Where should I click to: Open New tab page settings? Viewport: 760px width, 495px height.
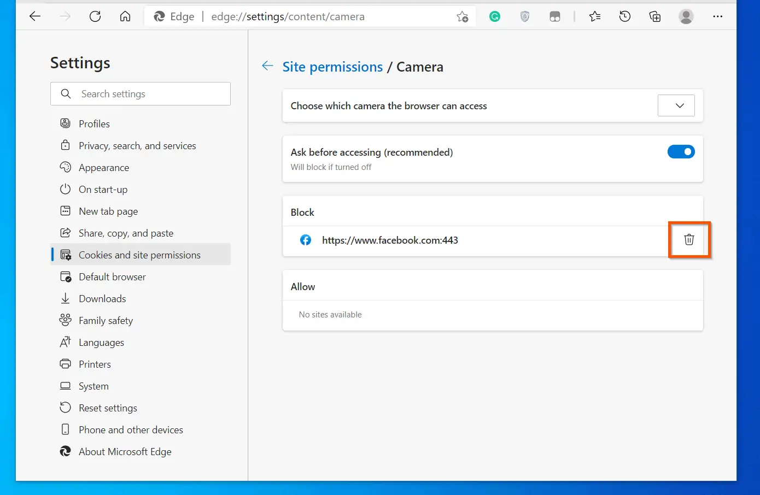coord(141,211)
